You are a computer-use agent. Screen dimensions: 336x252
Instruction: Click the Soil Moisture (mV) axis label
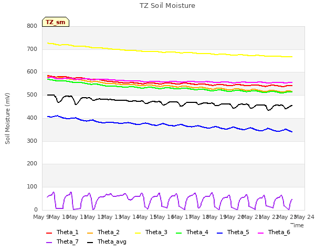7,119
